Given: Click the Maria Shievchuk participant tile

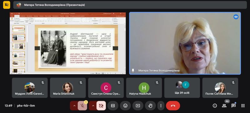Looking at the screenshot, I should click(x=68, y=88).
